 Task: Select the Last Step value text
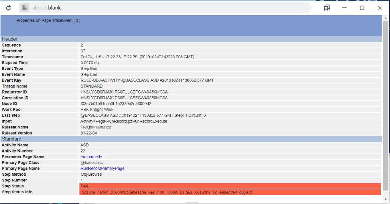(143, 115)
